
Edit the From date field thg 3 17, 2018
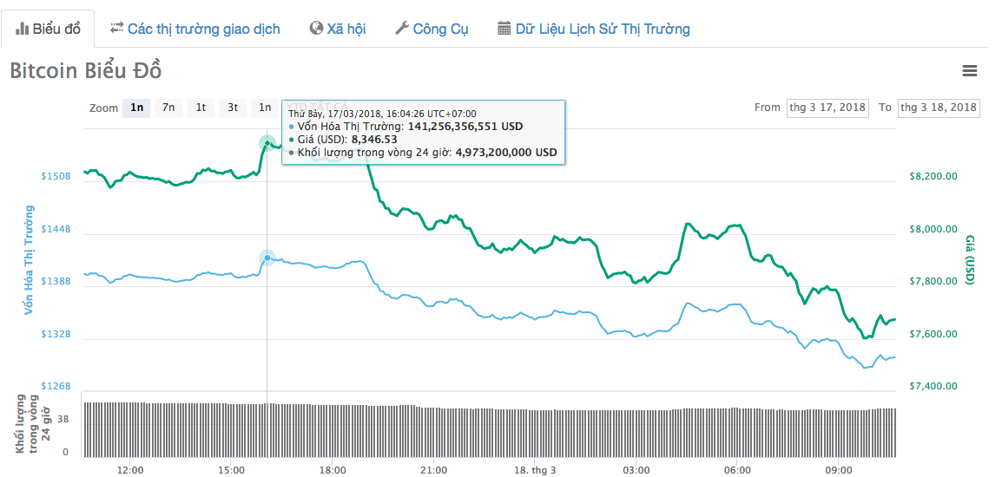coord(827,108)
